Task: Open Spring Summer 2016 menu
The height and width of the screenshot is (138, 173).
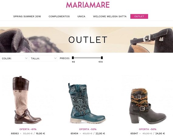Action: pyautogui.click(x=27, y=16)
